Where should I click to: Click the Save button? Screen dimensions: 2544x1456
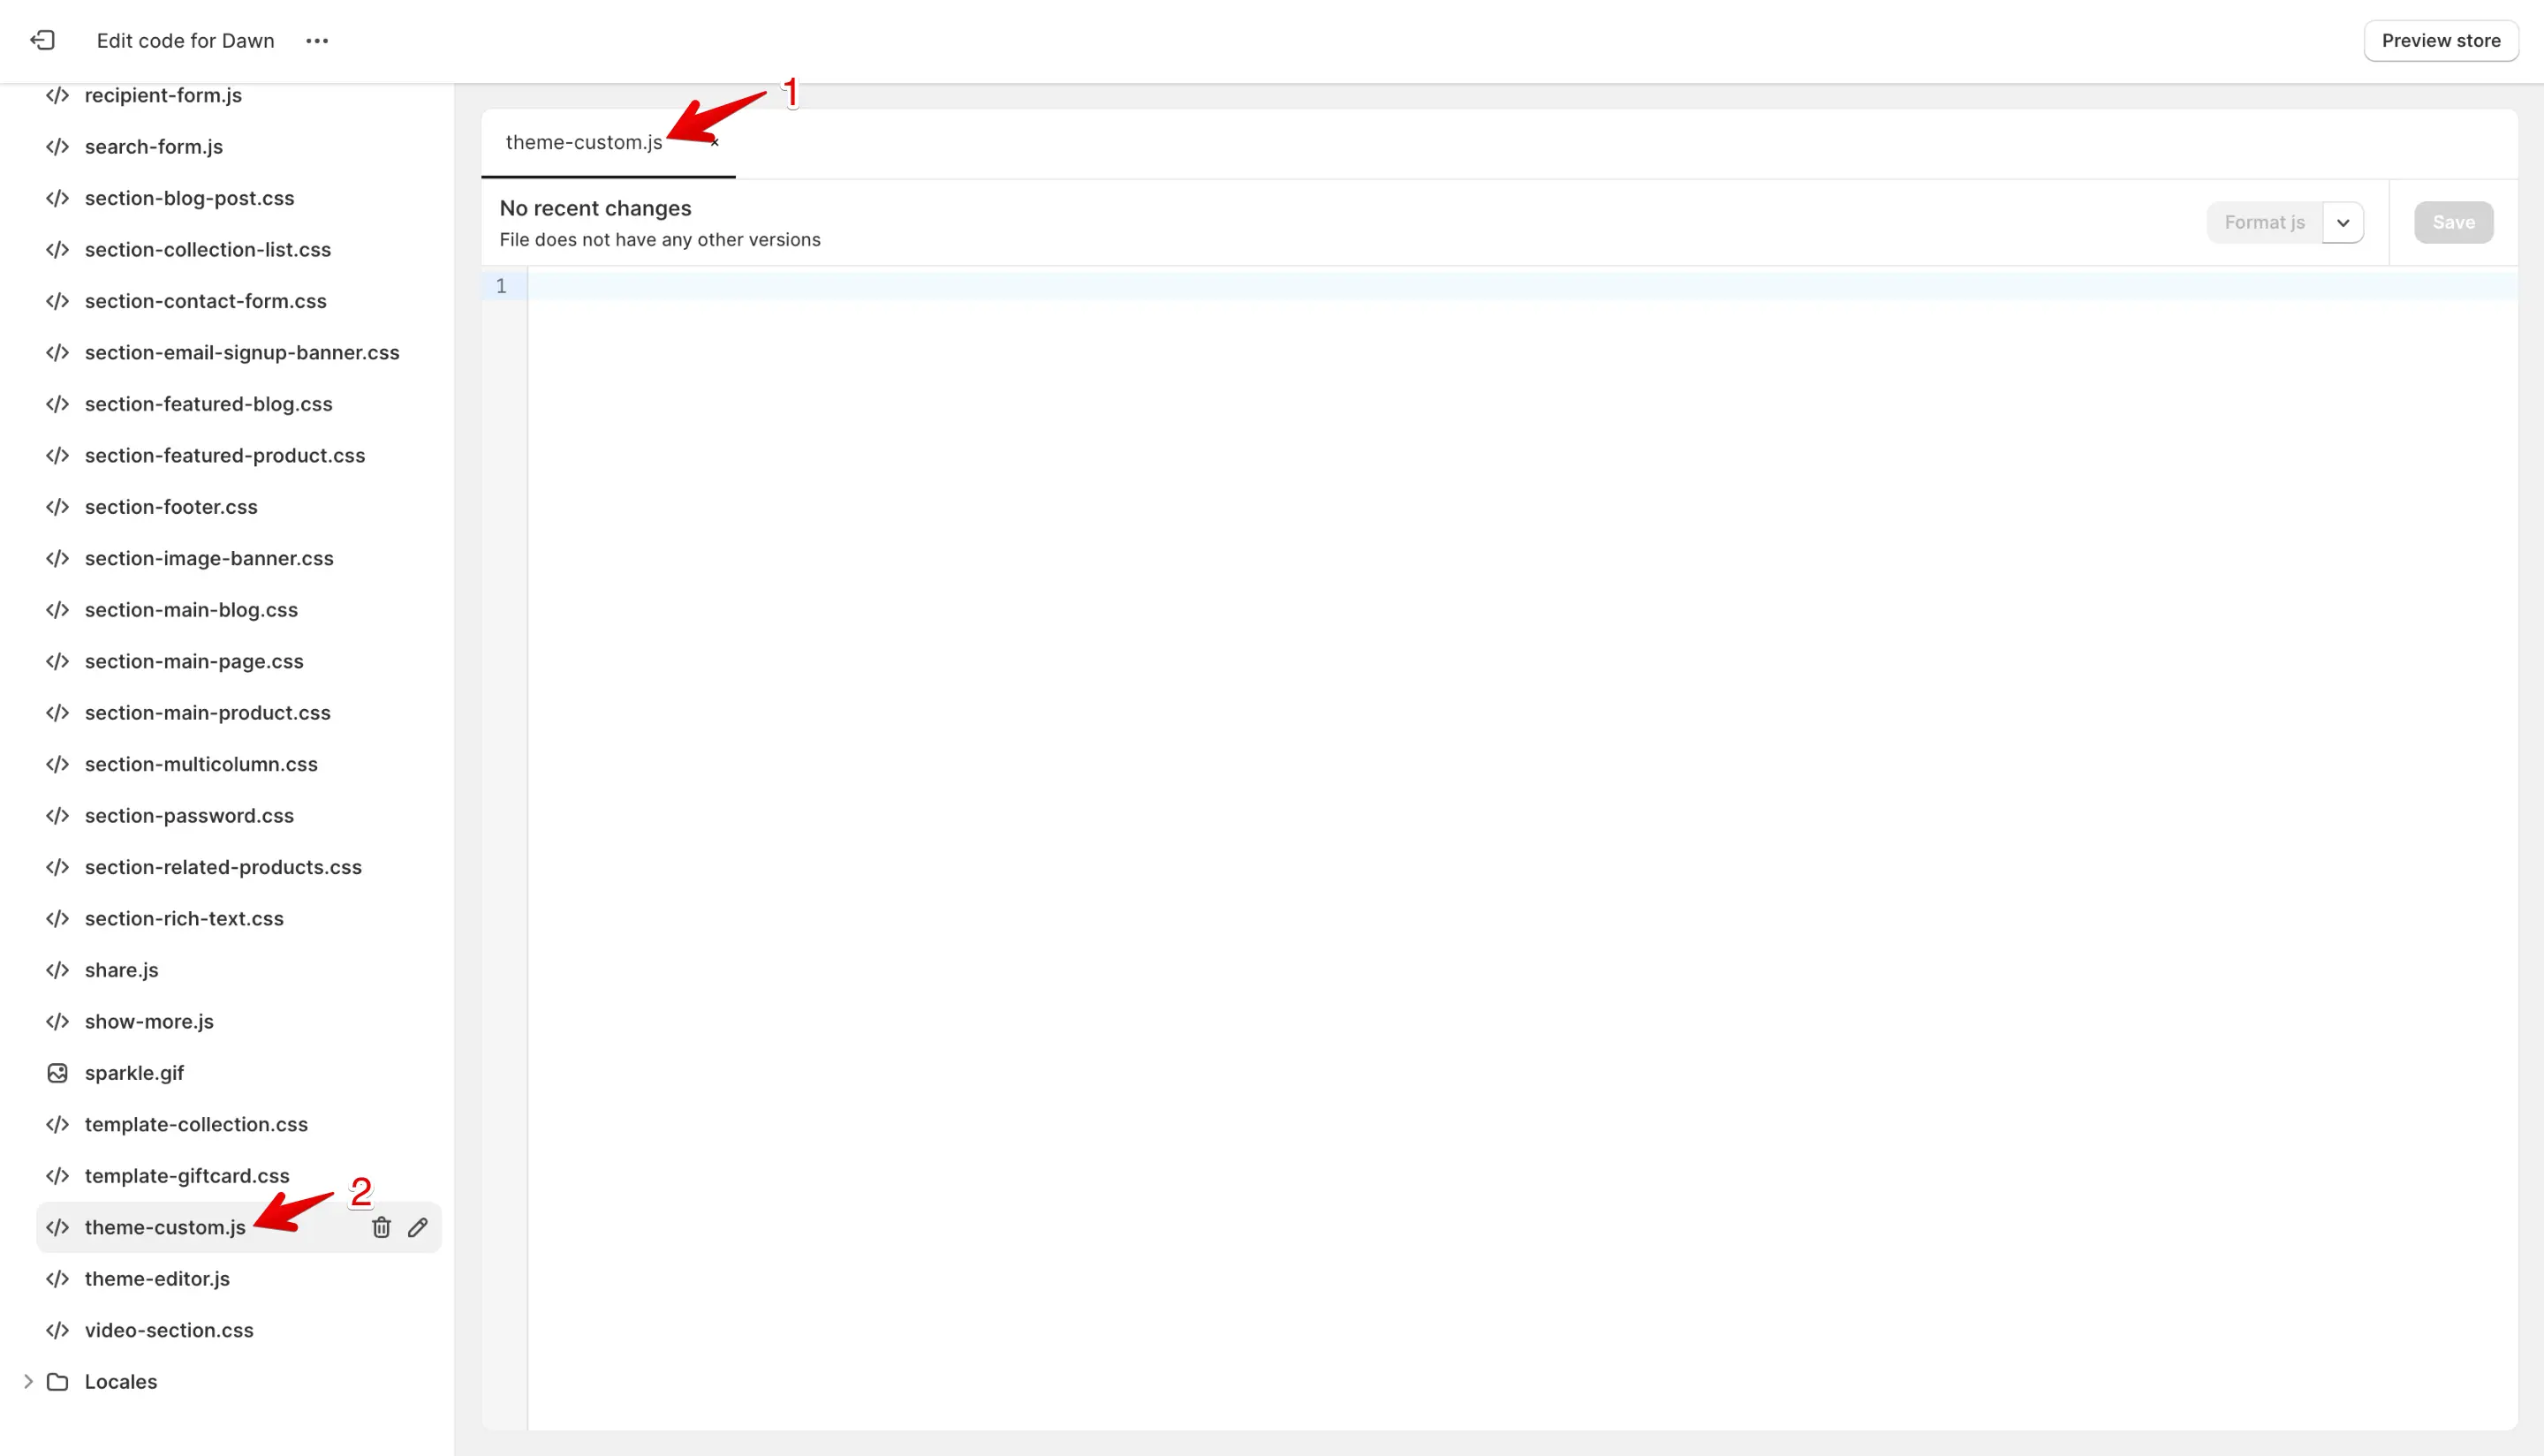[2453, 222]
